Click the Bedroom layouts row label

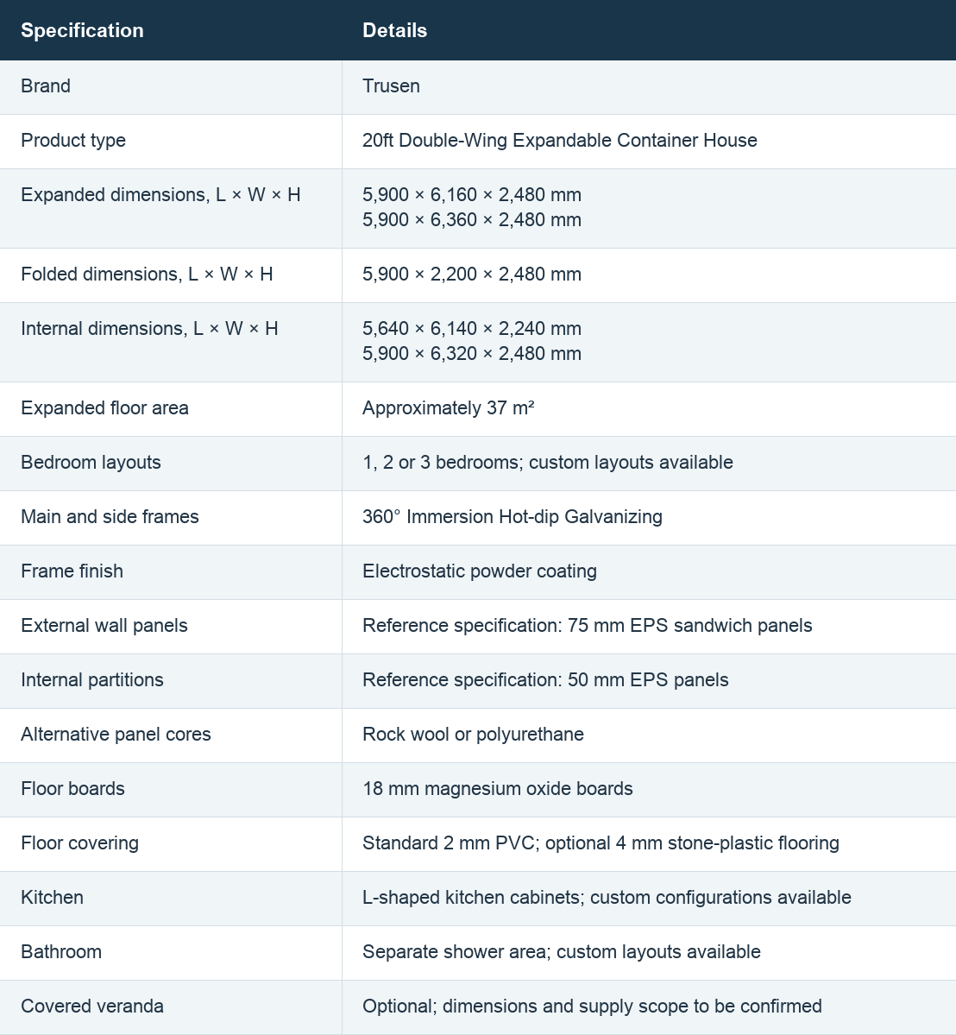[x=91, y=462]
